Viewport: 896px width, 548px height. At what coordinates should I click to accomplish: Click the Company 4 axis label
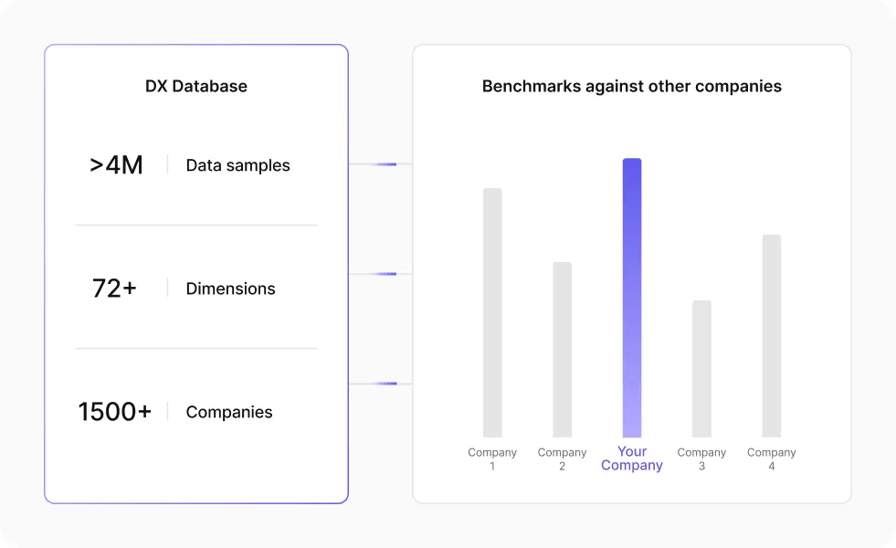pos(772,459)
